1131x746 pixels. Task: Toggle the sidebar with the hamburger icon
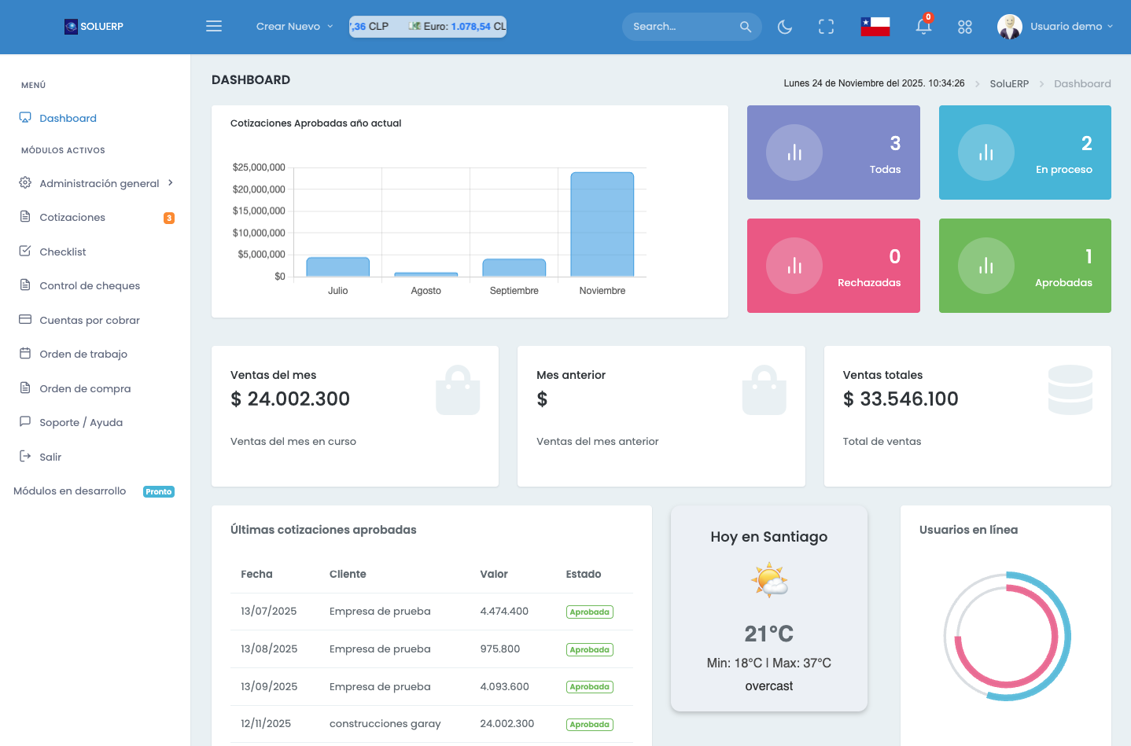coord(213,25)
